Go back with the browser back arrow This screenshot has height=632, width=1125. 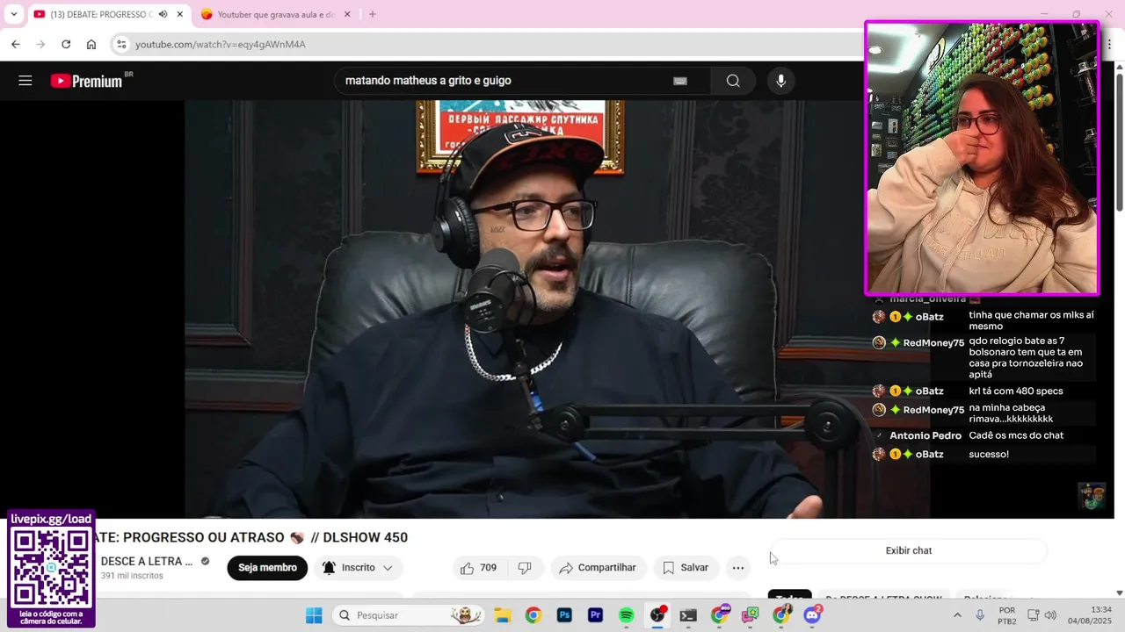point(15,44)
